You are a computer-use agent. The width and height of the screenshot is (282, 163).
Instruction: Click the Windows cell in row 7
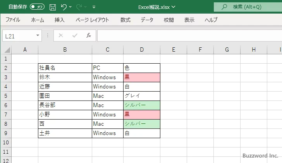[108, 115]
